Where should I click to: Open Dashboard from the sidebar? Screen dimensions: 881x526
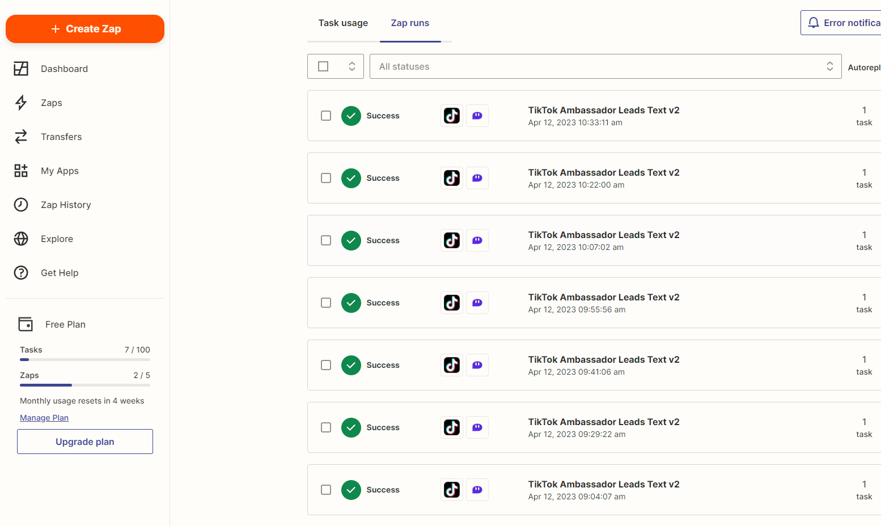(64, 69)
